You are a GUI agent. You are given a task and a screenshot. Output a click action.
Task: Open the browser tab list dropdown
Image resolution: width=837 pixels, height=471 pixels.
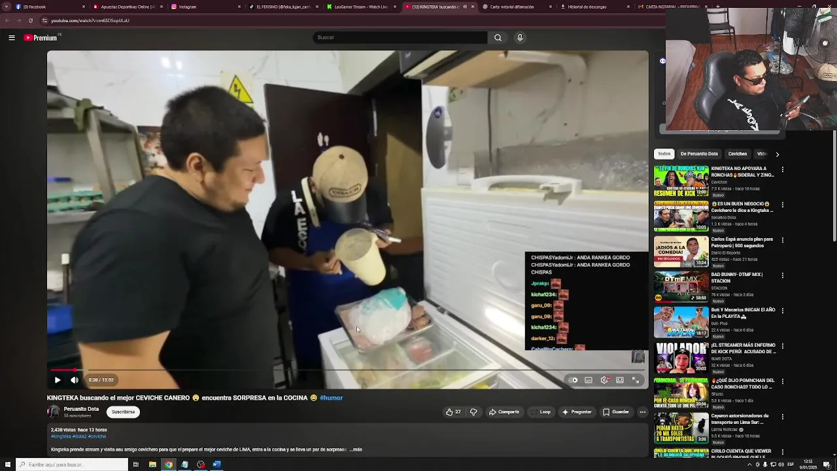tap(6, 7)
